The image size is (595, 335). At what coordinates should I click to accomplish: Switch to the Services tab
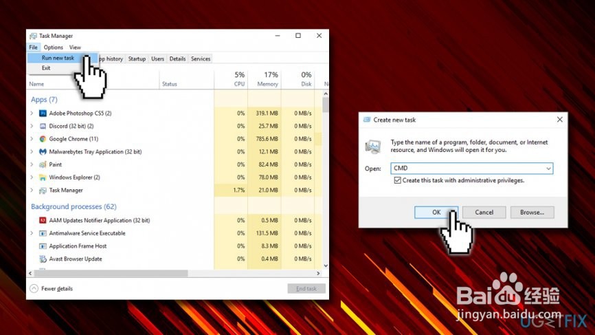[x=201, y=59]
